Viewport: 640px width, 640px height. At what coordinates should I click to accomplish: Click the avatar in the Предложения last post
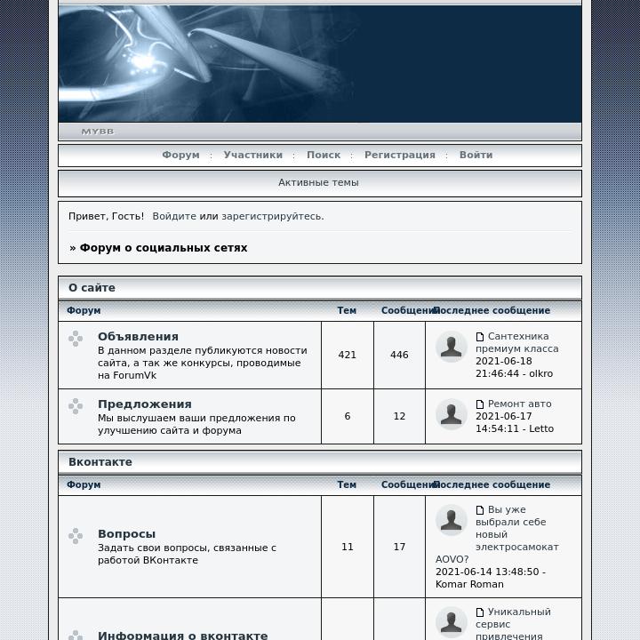451,414
